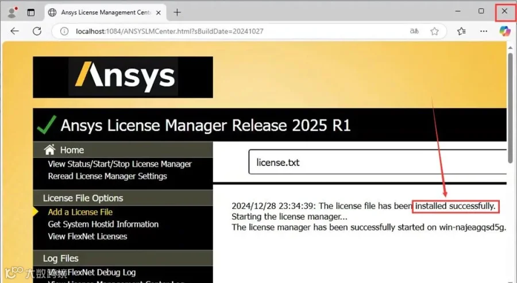Open browser settings and more menu
Image resolution: width=517 pixels, height=283 pixels.
[x=484, y=32]
